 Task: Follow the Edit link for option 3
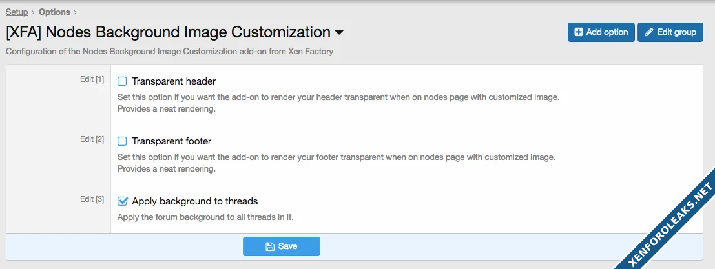(87, 199)
